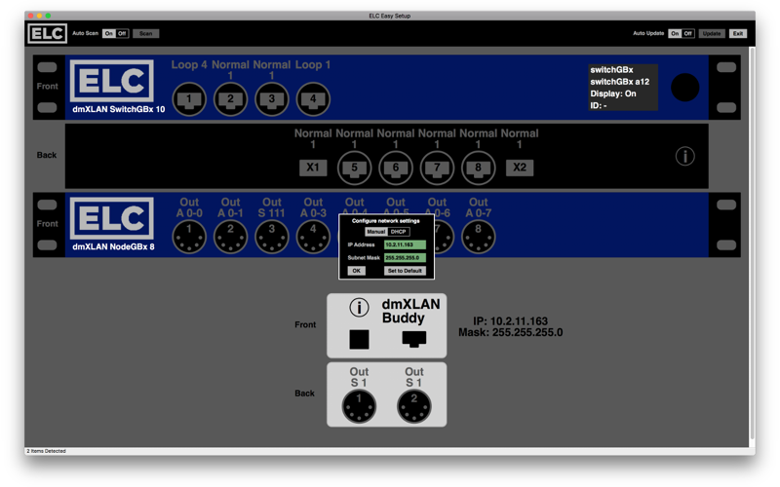Click 'Out S 111' label on NodeGBx
Viewport: 780px width, 487px height.
click(272, 207)
